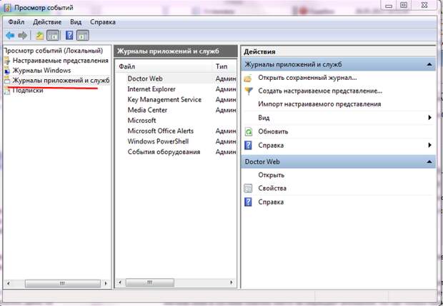443x306 pixels.
Task: Select Журналы приложений и служб tree node
Action: click(x=61, y=81)
